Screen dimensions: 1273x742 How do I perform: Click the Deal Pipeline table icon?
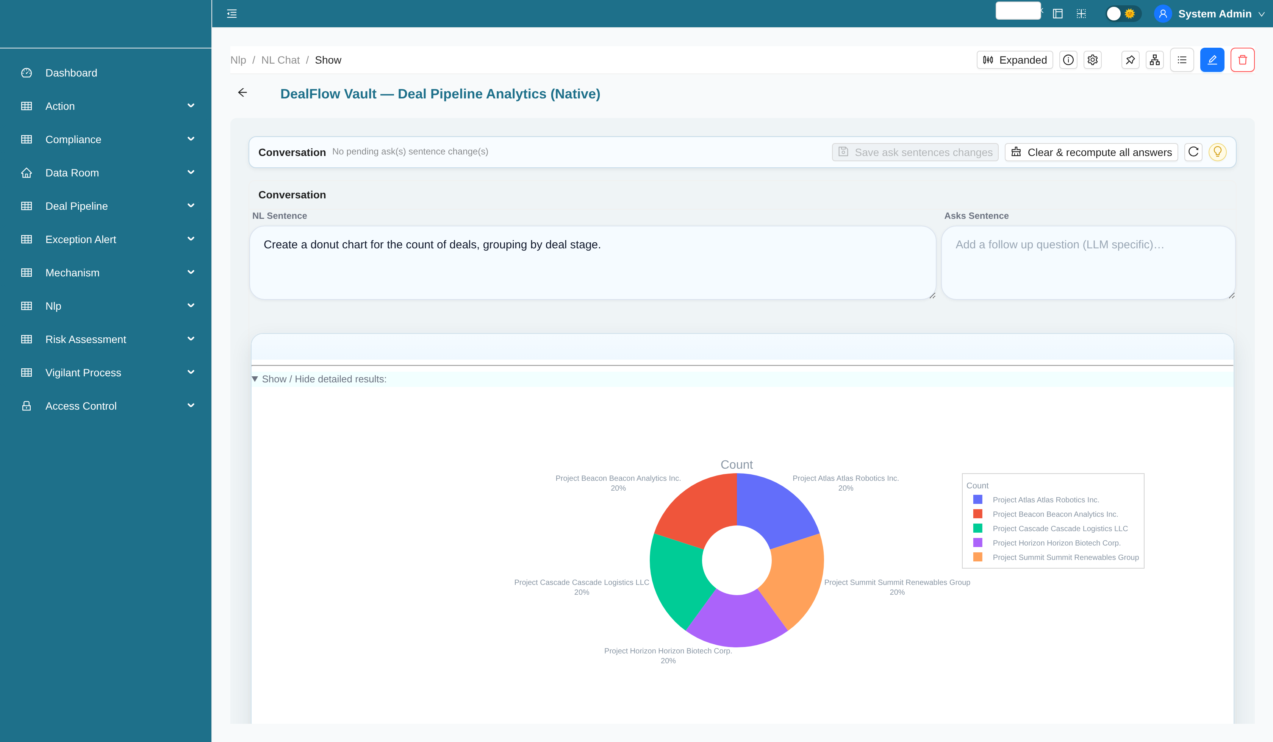pos(26,206)
